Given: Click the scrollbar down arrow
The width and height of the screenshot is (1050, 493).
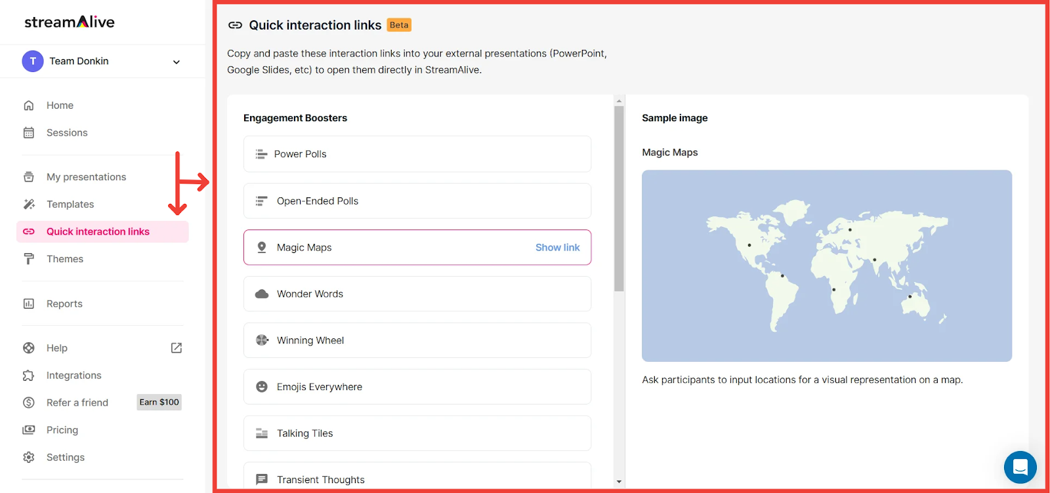Looking at the screenshot, I should [619, 482].
